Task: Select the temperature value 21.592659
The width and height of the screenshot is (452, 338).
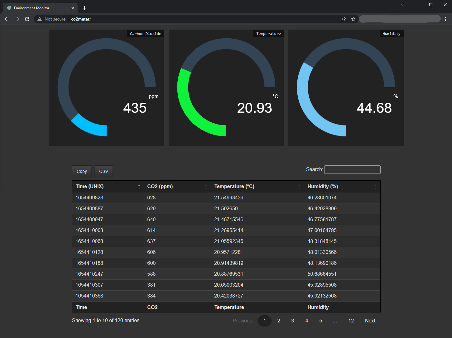Action: pos(226,208)
